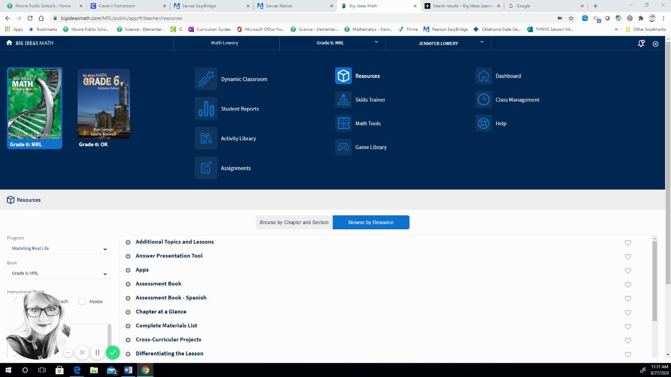Close the menu with the X circle icon

[655, 44]
